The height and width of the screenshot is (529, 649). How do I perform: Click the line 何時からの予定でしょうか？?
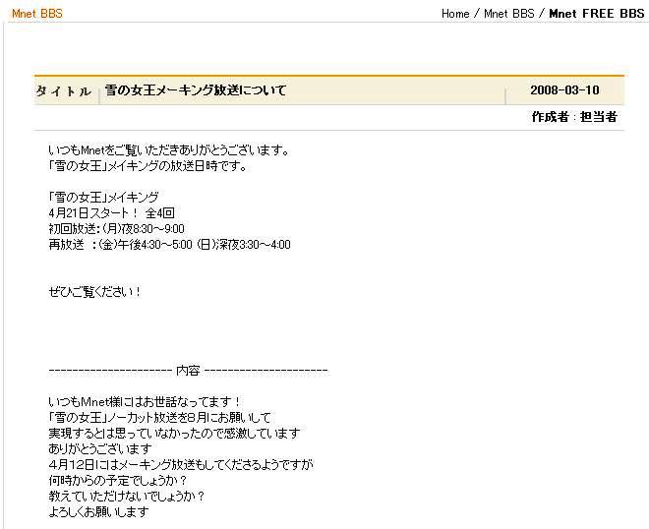point(118,480)
